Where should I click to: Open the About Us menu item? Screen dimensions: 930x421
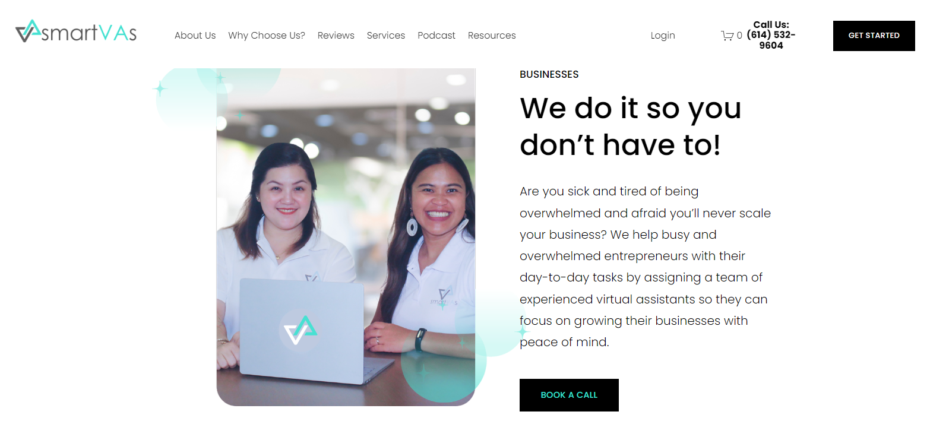coord(195,36)
